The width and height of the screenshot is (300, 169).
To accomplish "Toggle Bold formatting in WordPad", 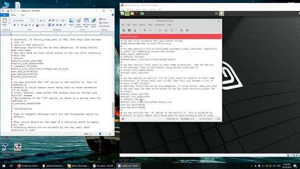I will click(x=15, y=25).
